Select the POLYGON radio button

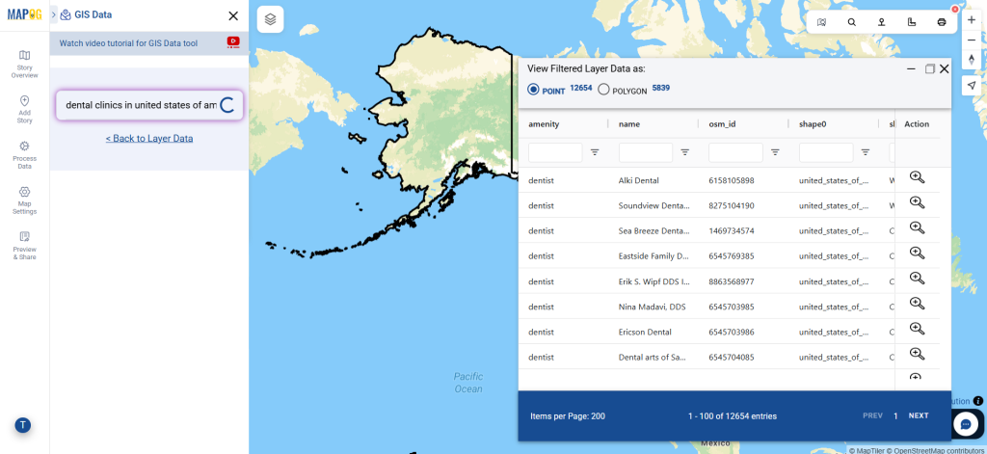coord(604,90)
